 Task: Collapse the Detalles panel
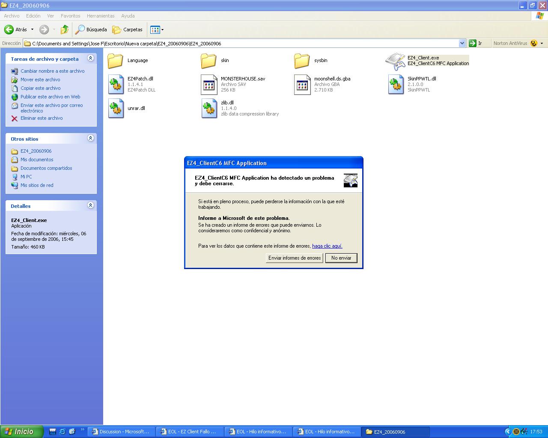point(90,205)
